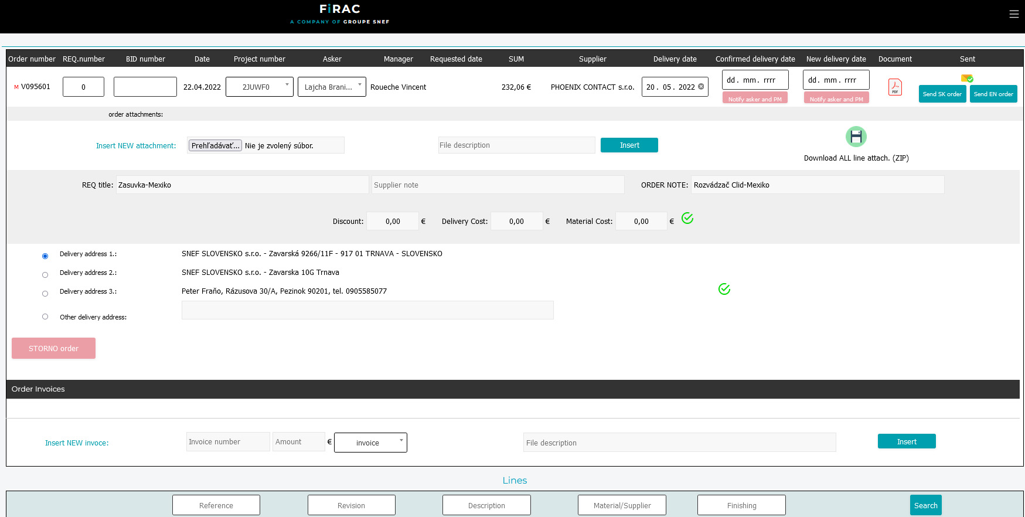Open the hamburger menu in header
The width and height of the screenshot is (1025, 517).
click(1013, 14)
